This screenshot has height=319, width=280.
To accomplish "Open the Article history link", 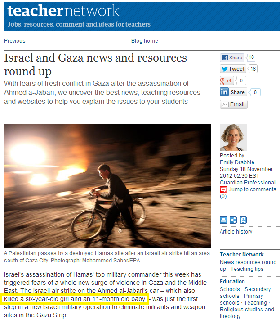I will [x=236, y=232].
